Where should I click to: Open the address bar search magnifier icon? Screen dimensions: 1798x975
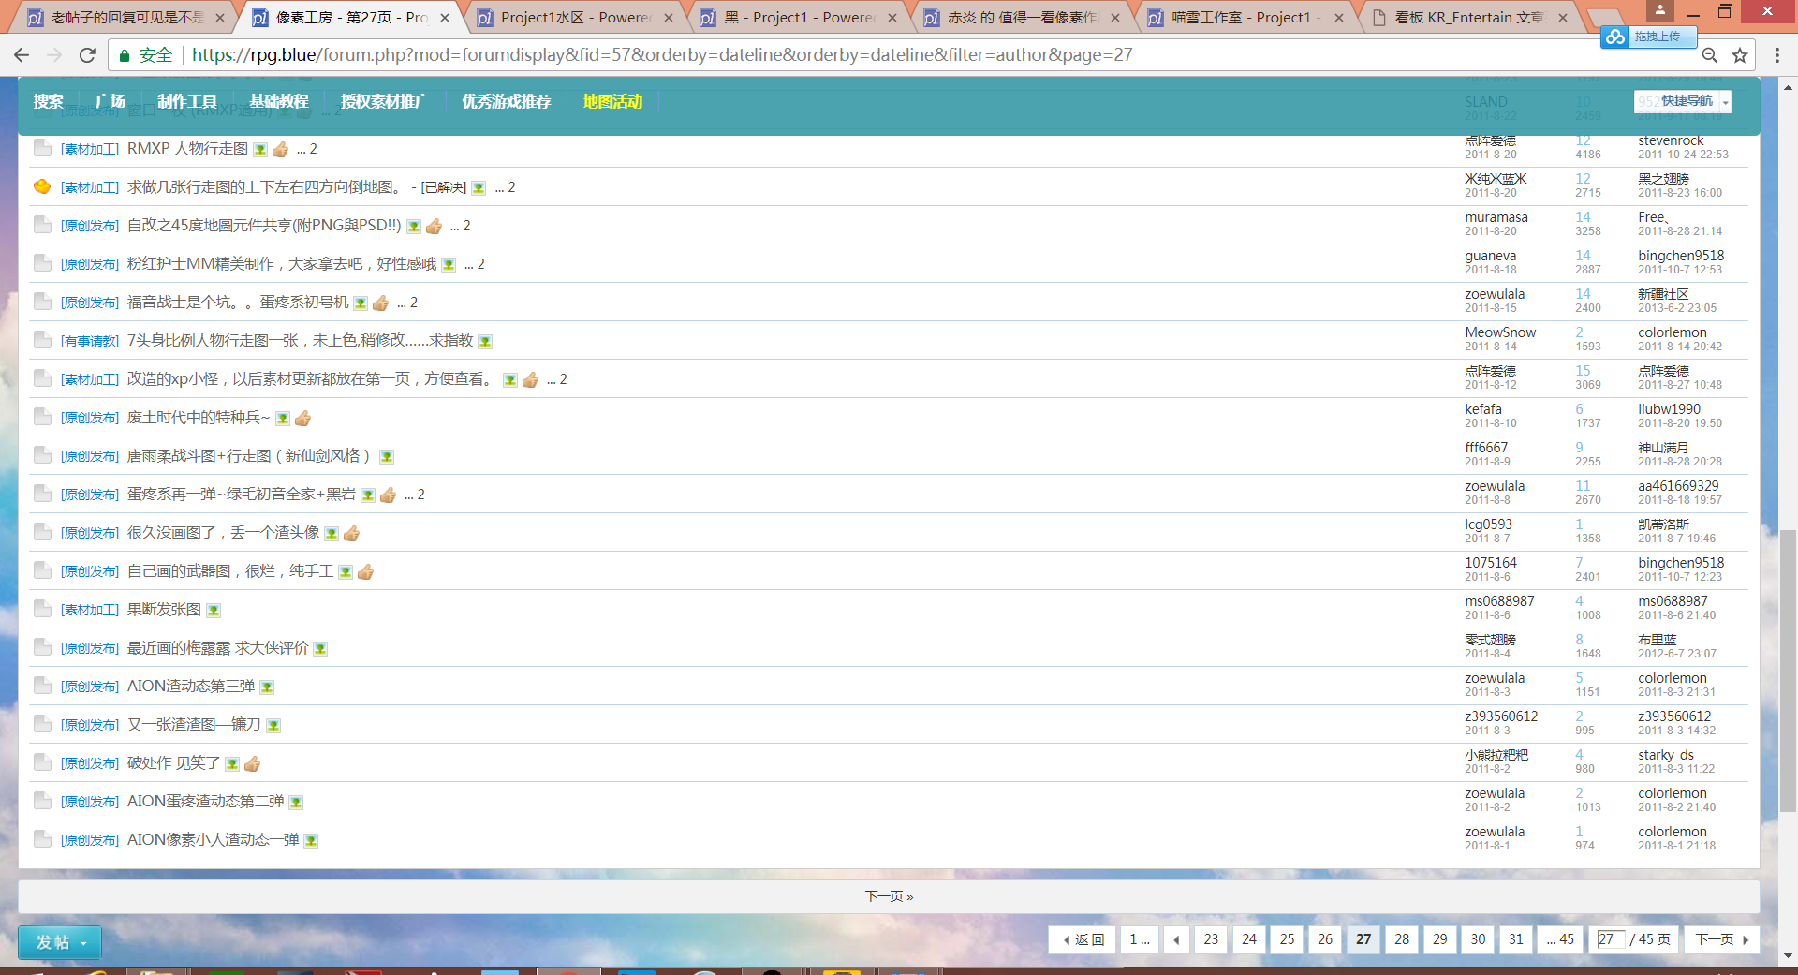(x=1710, y=55)
